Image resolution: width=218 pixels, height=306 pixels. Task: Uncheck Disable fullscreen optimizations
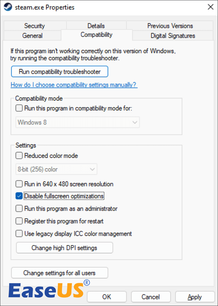19,196
